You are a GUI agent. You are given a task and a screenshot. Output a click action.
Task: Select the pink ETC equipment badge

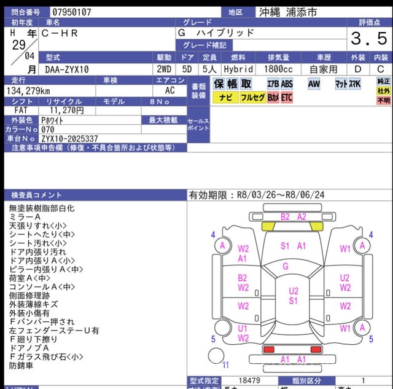pyautogui.click(x=287, y=98)
